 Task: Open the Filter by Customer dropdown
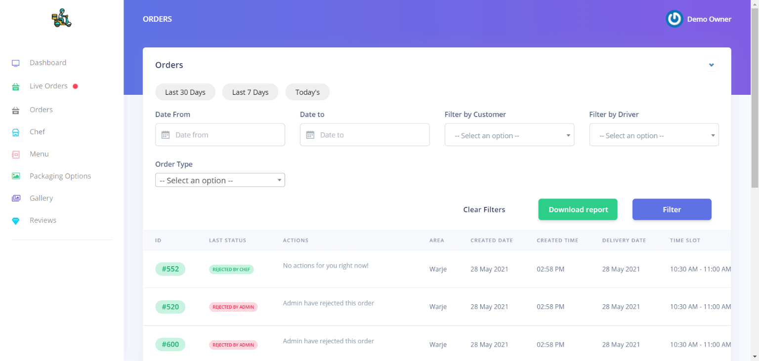tap(509, 135)
